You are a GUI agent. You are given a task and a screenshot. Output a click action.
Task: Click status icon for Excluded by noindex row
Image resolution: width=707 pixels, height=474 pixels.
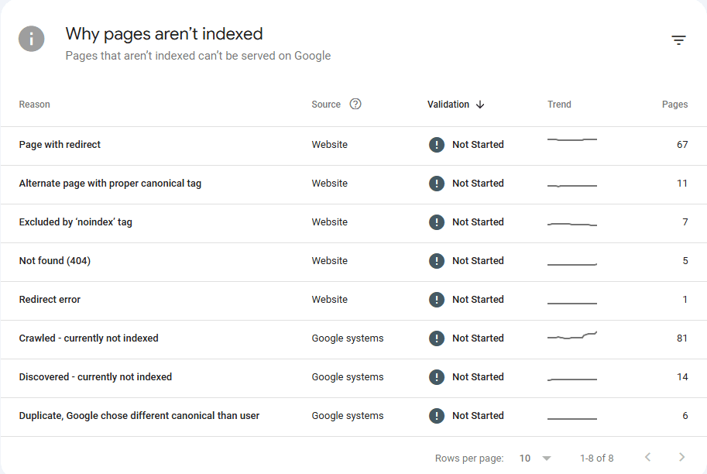[x=437, y=222]
